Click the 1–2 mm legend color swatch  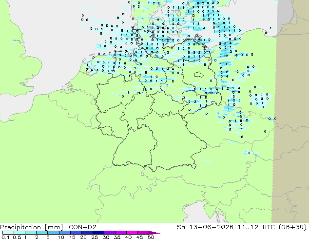[31, 233]
